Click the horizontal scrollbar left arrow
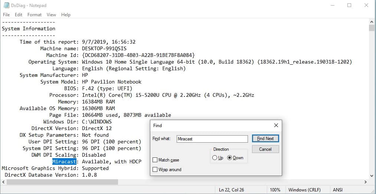 point(3,182)
